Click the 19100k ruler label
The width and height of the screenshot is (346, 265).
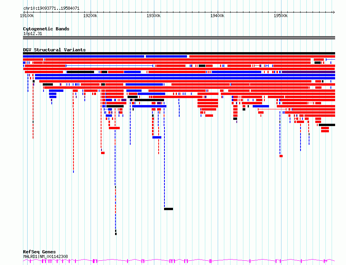pyautogui.click(x=27, y=16)
